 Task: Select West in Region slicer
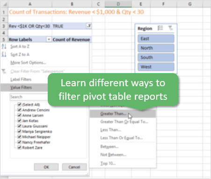tap(156, 67)
